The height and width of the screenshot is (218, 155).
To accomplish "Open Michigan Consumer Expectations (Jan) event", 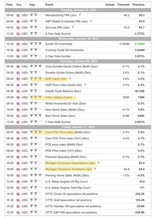I will click(x=70, y=163).
